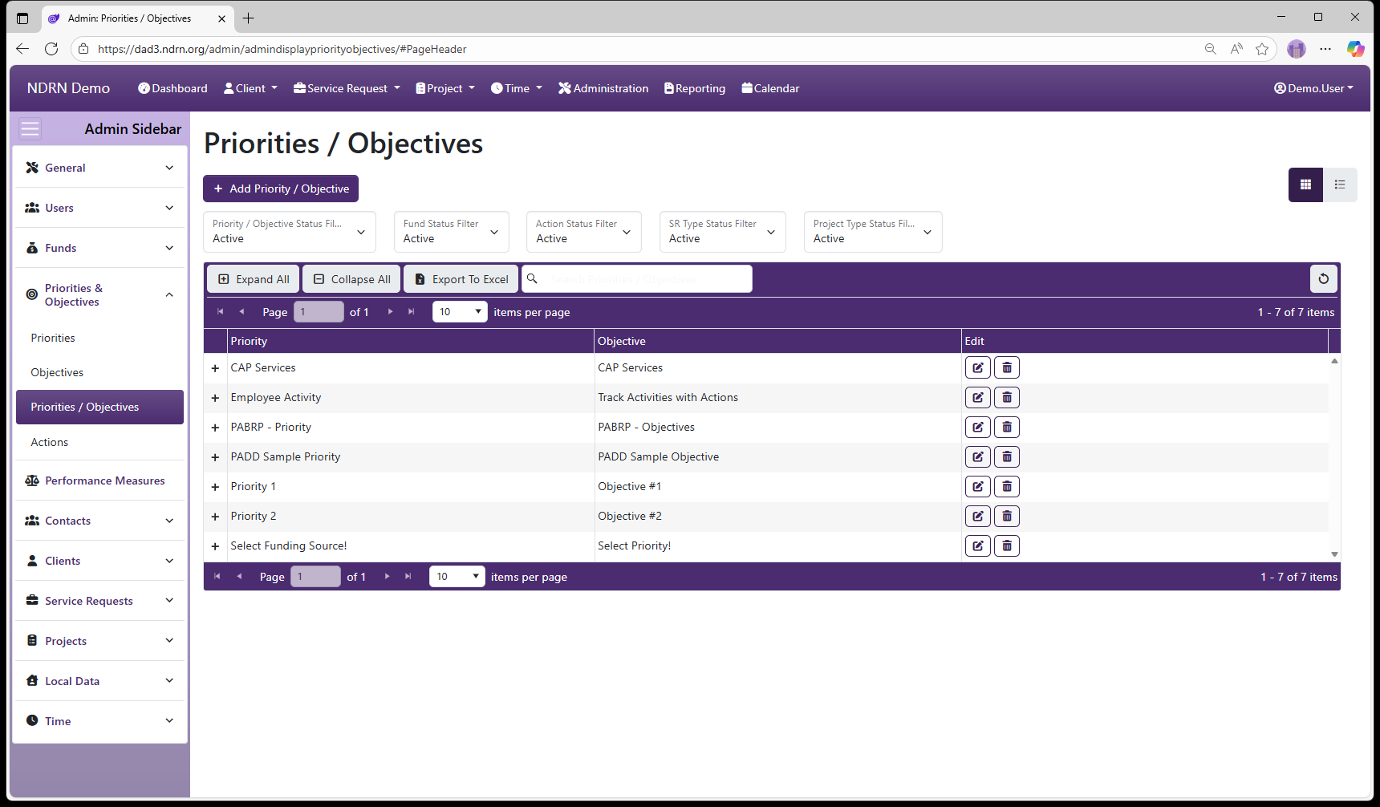
Task: Switch to list view layout
Action: (x=1340, y=185)
